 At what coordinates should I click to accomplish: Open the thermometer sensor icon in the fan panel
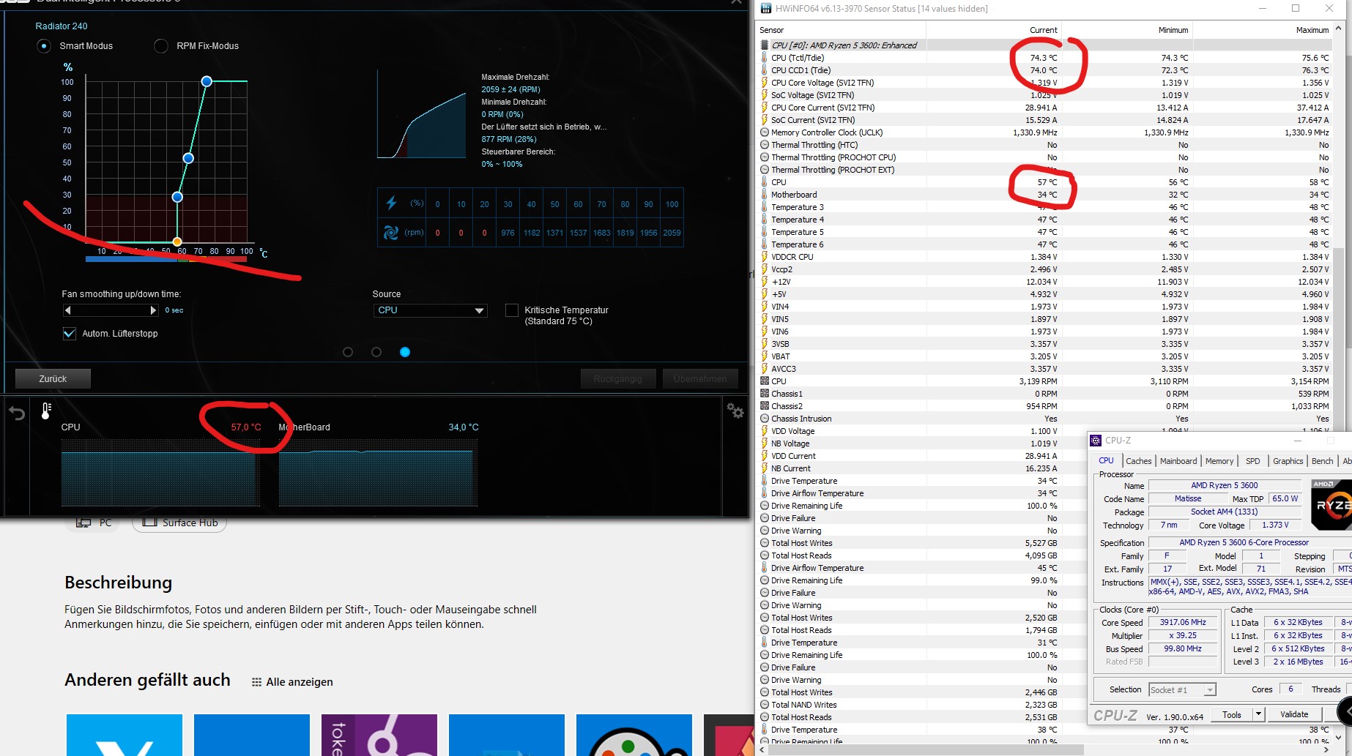coord(46,411)
